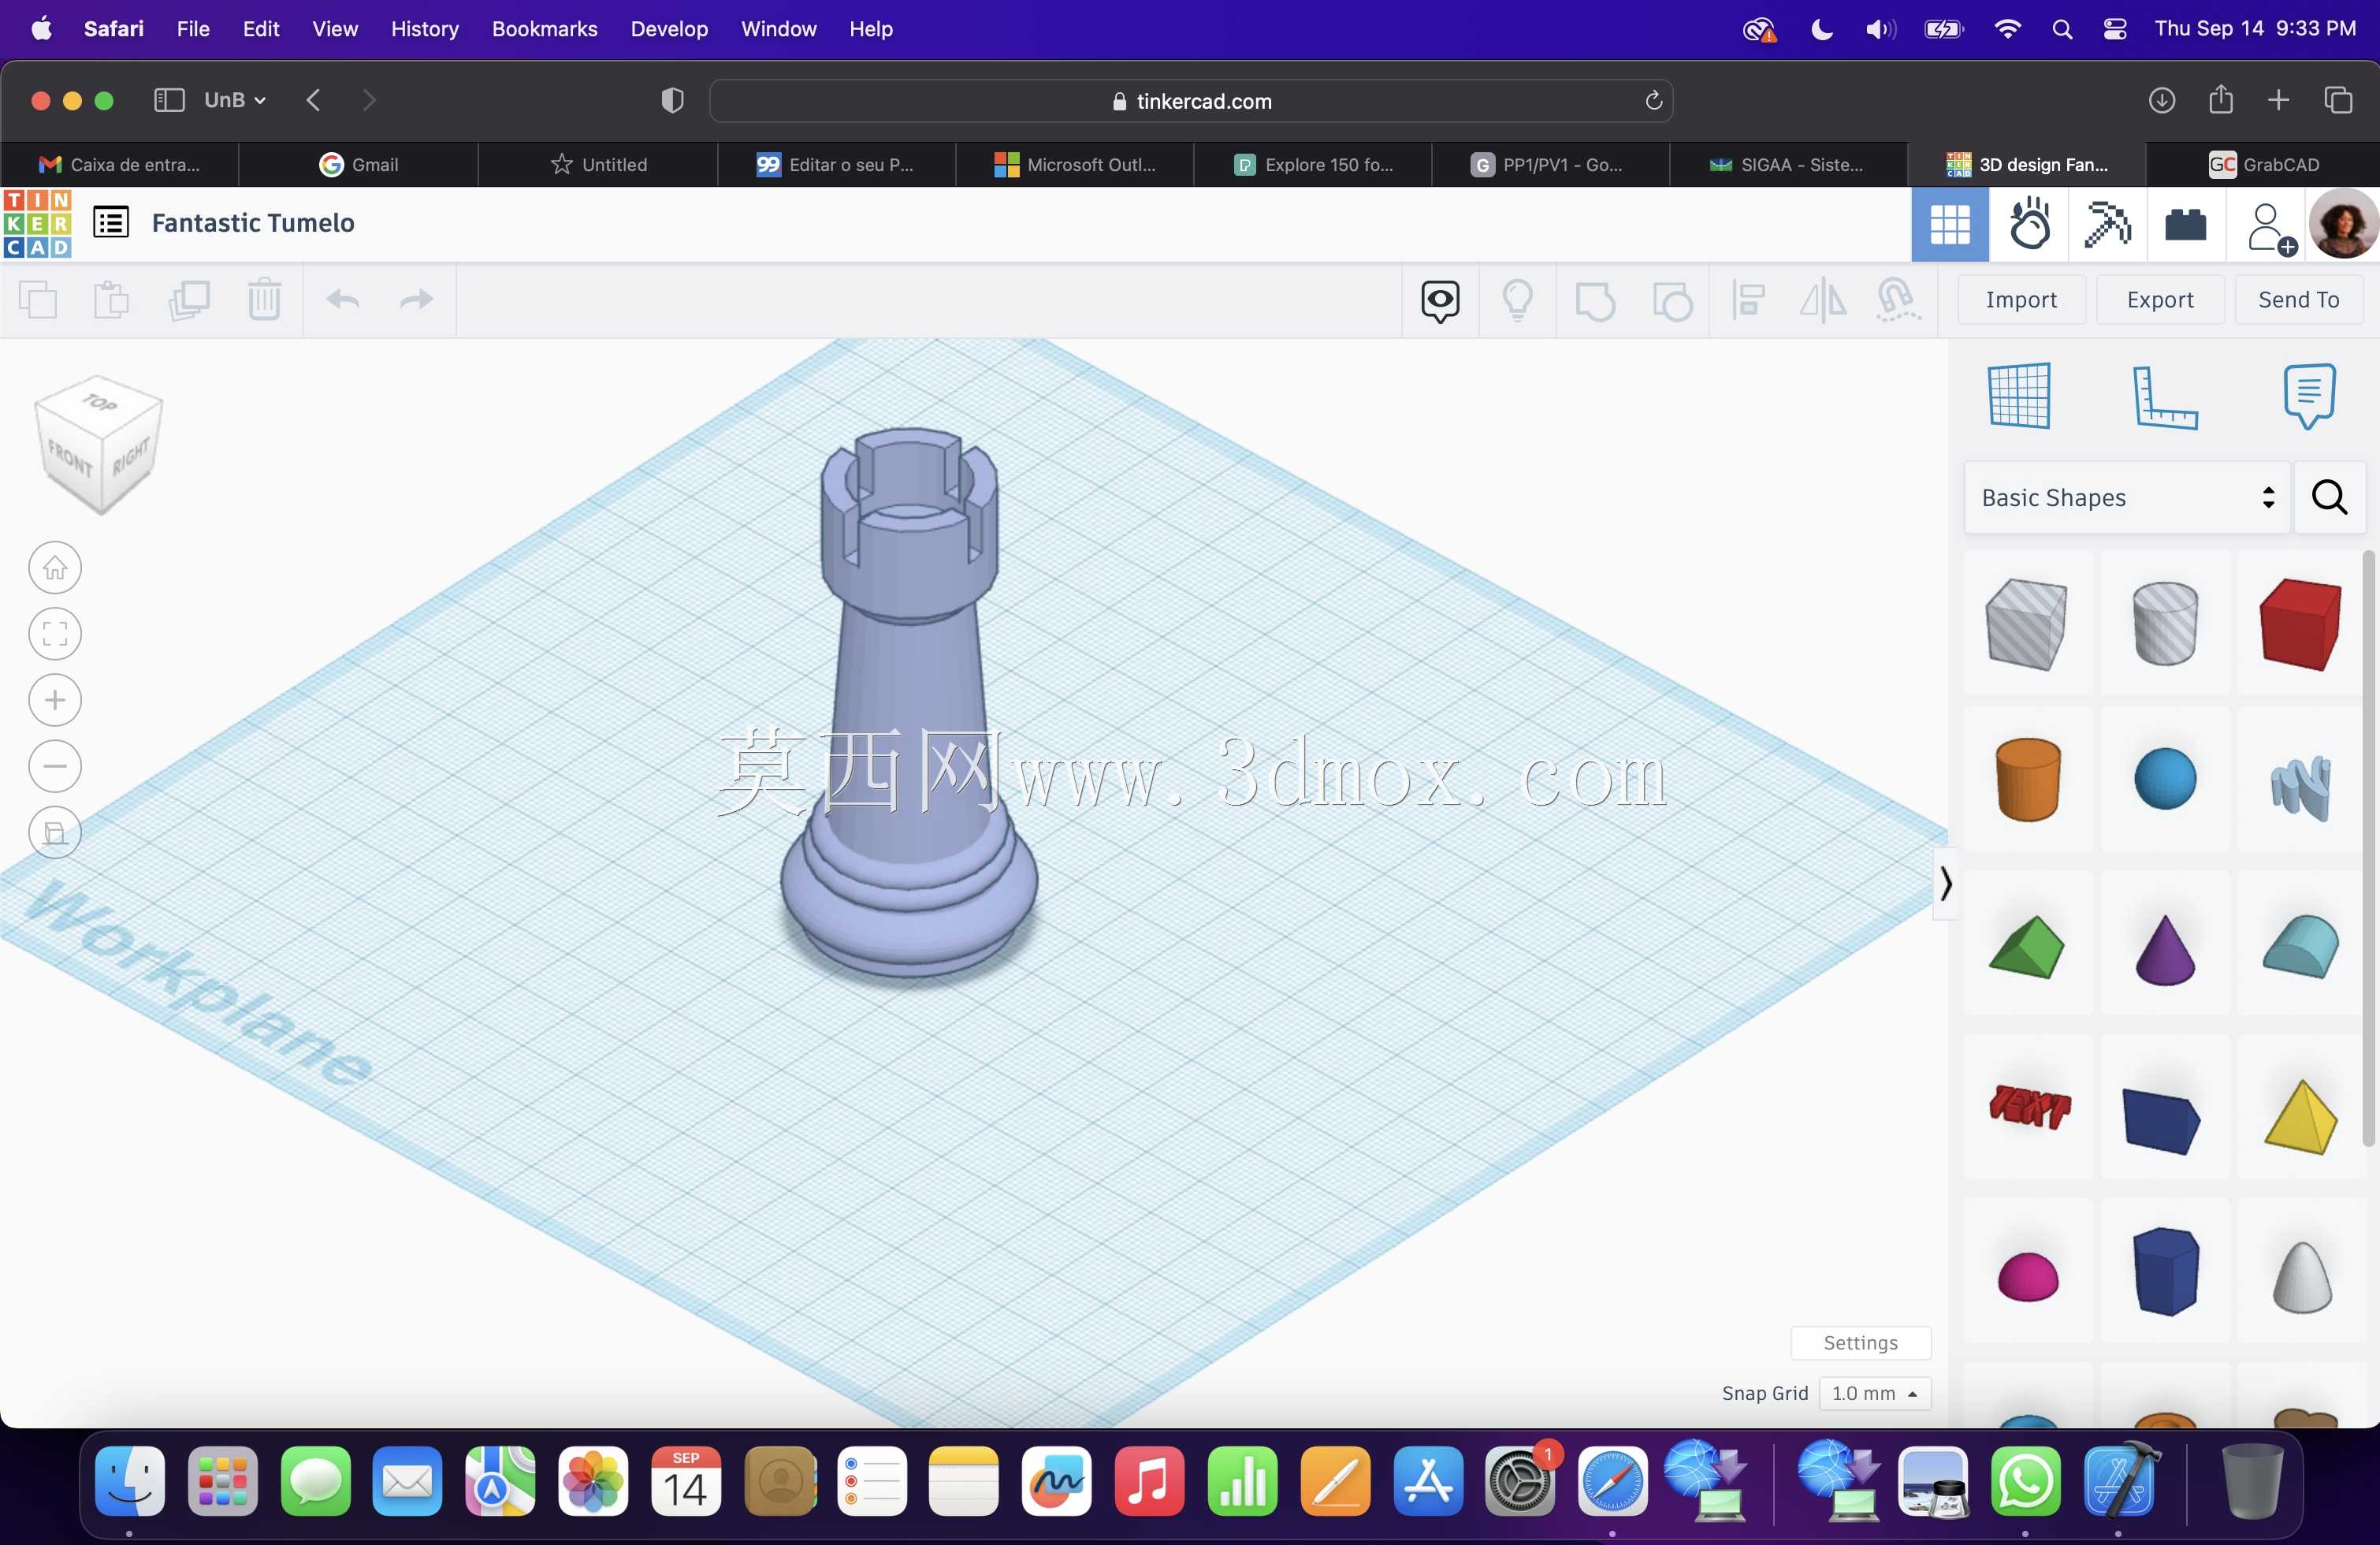Click the Home view button
Screen dimensions: 2380x1545
coord(55,568)
